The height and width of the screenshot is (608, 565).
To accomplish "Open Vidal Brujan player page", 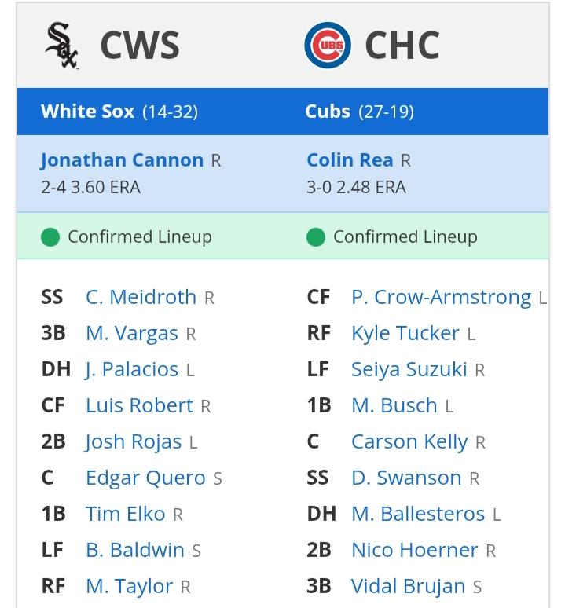I will click(409, 586).
